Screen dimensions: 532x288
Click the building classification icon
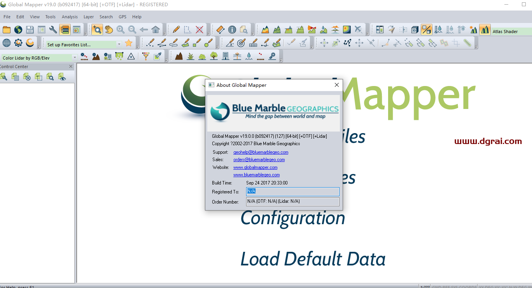(x=226, y=56)
